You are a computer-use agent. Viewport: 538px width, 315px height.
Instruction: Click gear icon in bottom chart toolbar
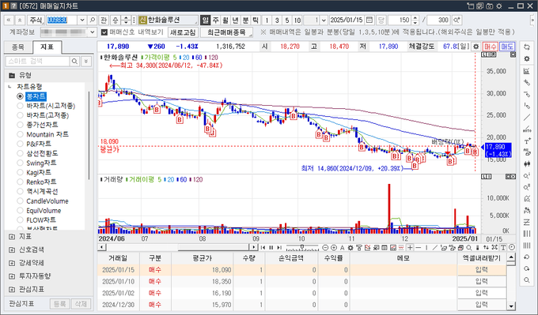coord(350,248)
